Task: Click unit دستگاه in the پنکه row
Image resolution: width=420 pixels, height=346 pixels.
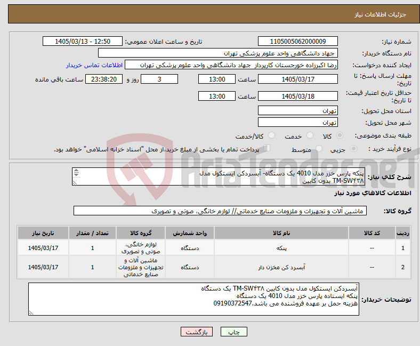Action: 190,248
